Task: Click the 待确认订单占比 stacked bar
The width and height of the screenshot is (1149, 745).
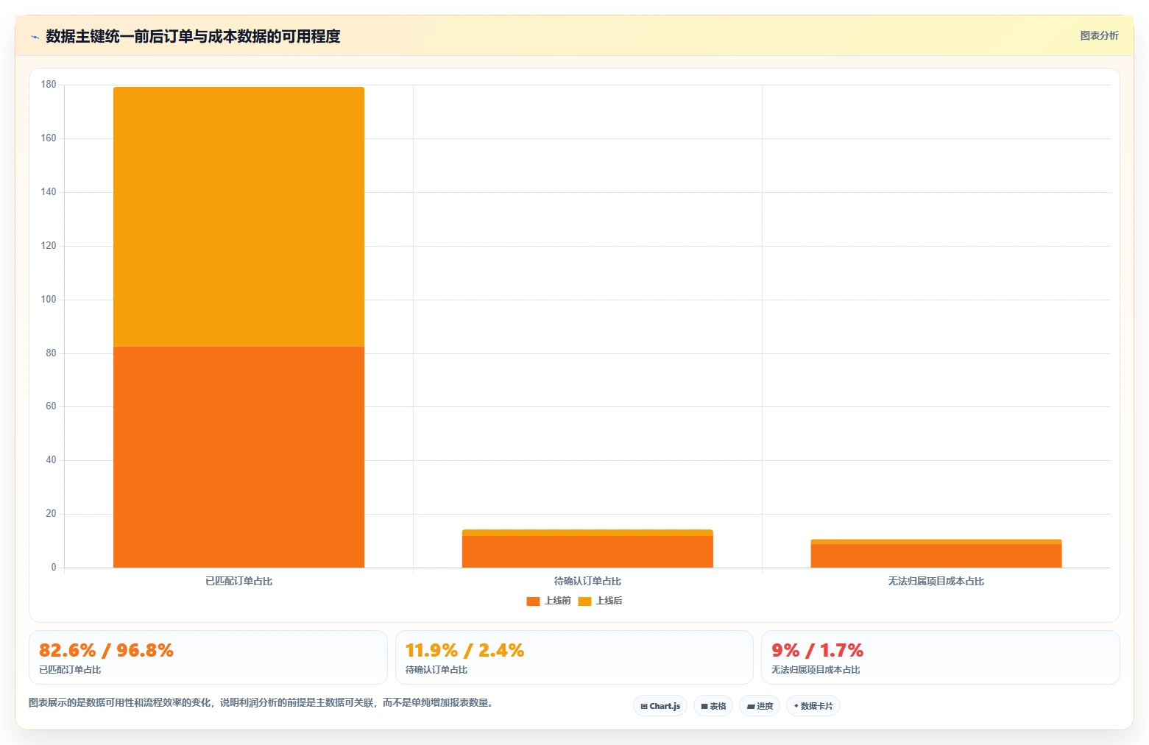Action: pyautogui.click(x=587, y=548)
